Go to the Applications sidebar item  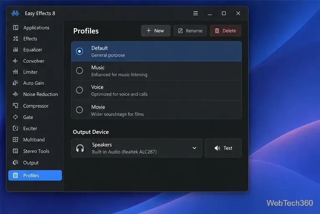35,28
